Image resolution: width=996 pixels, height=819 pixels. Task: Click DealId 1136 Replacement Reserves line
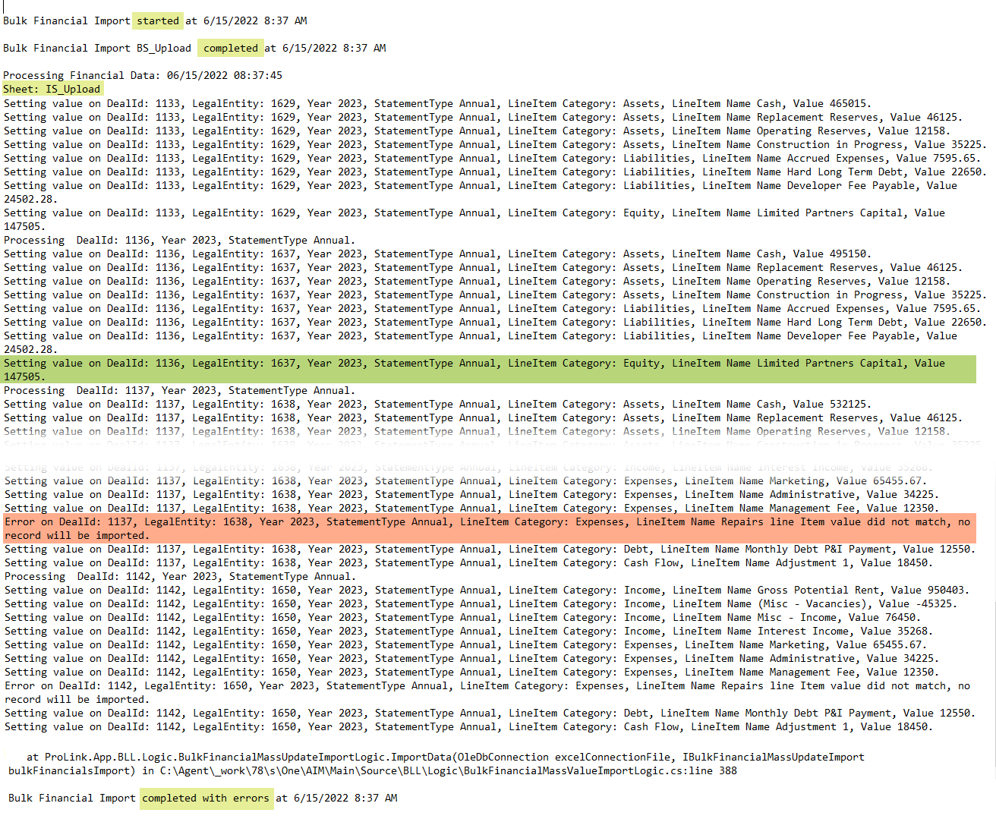(483, 267)
